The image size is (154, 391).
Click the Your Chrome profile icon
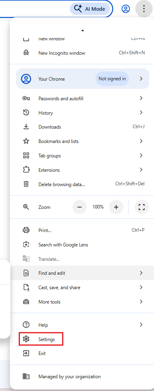point(26,79)
